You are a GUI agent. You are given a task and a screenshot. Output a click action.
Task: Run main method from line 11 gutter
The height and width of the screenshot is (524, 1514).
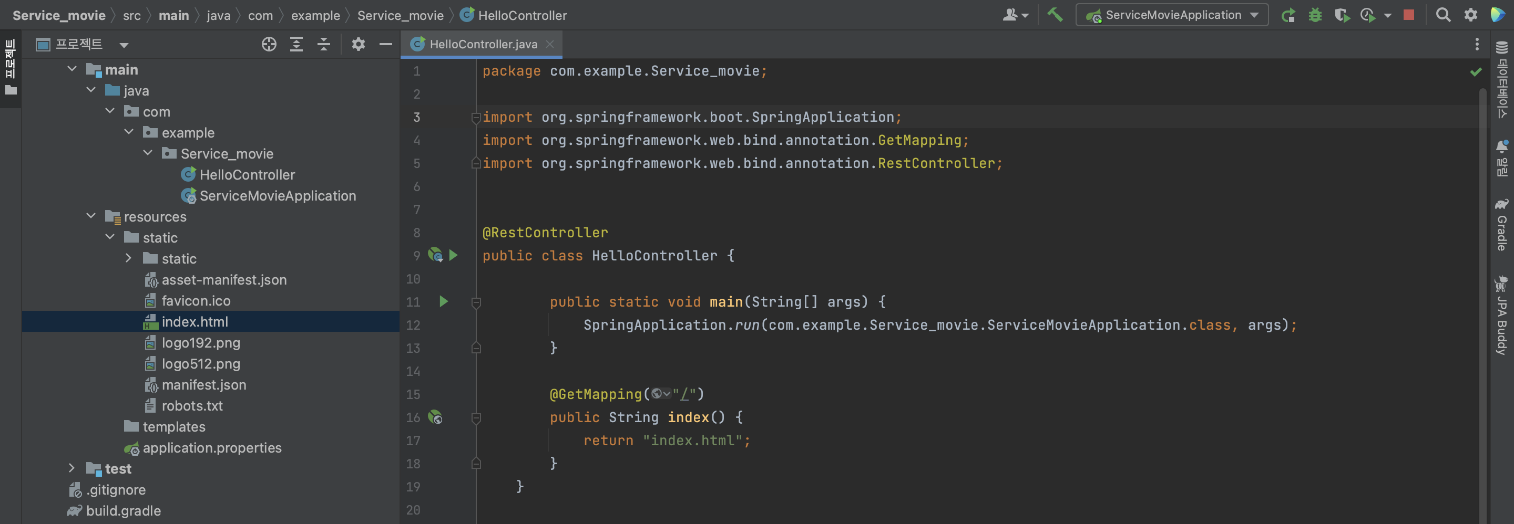pyautogui.click(x=444, y=301)
